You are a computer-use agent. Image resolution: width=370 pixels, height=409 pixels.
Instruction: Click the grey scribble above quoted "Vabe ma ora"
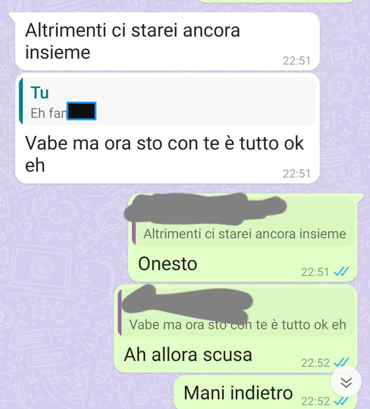click(x=187, y=304)
